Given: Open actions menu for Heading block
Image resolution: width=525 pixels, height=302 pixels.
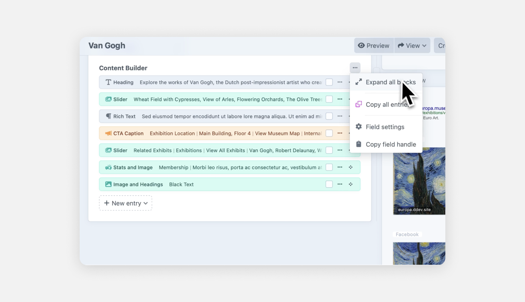Looking at the screenshot, I should [340, 82].
